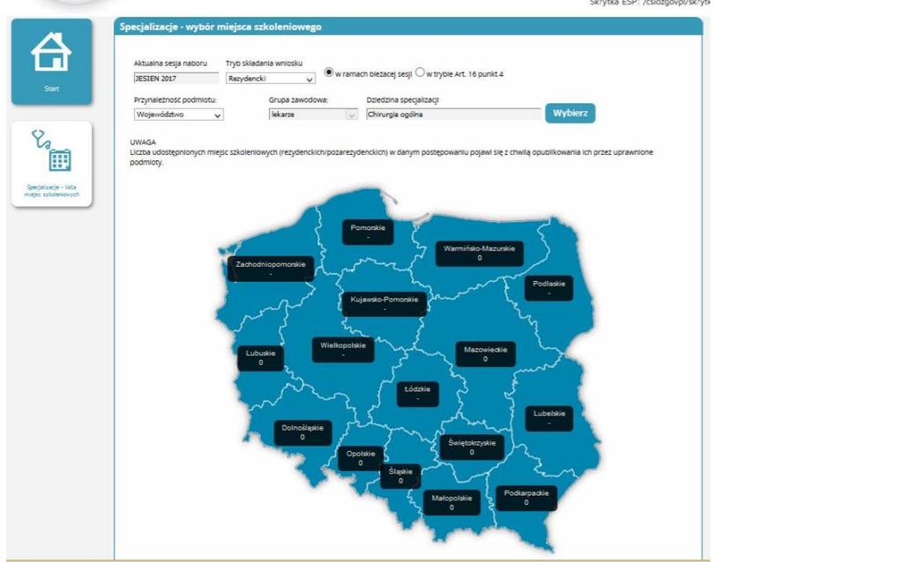Select 'w ramach bieżącej sesji' radio button
Image resolution: width=903 pixels, height=562 pixels.
(329, 72)
